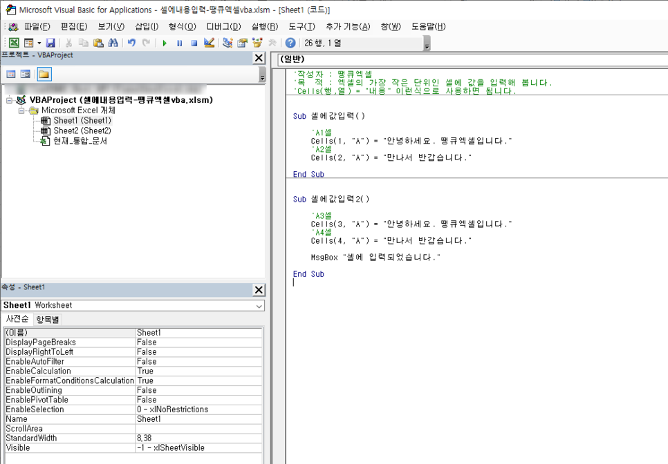Screen dimensions: 668x464
Task: Select the VBAProject root node
Action: 121,100
